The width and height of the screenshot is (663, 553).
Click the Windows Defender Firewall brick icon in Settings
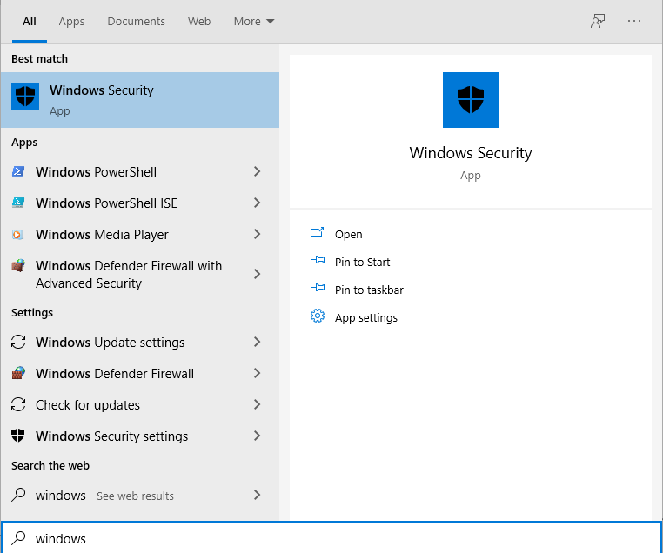click(18, 374)
